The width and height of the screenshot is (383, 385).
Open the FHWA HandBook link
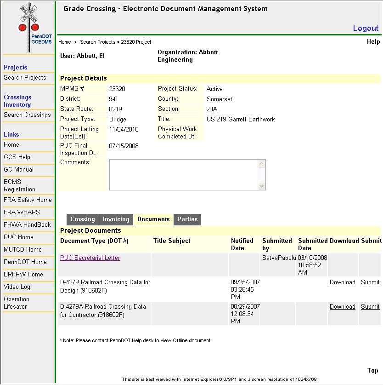27,224
